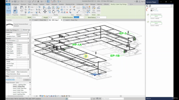The width and height of the screenshot is (179, 100).
Task: Click the Move tool icon
Action: tap(45, 11)
